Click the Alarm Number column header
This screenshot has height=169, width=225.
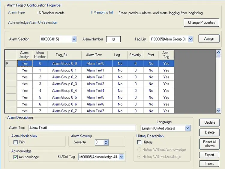tap(40, 55)
